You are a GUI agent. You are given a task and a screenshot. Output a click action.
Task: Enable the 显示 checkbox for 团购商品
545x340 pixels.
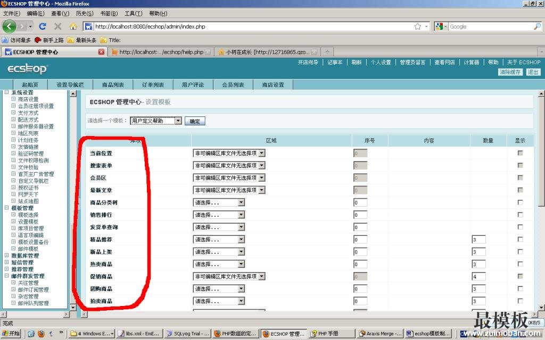pos(520,289)
